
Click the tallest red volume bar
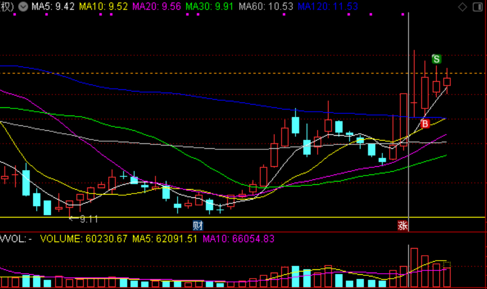pos(413,267)
